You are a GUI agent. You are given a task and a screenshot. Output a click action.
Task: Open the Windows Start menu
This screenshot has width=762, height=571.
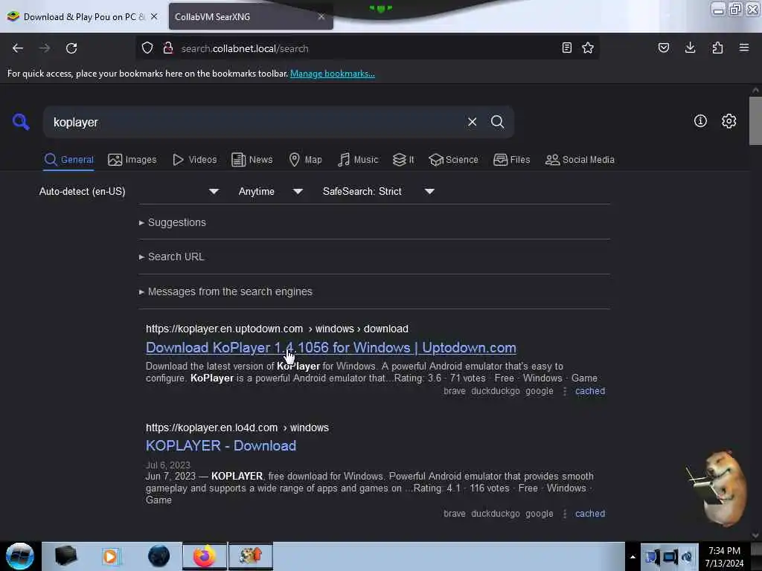pos(20,556)
